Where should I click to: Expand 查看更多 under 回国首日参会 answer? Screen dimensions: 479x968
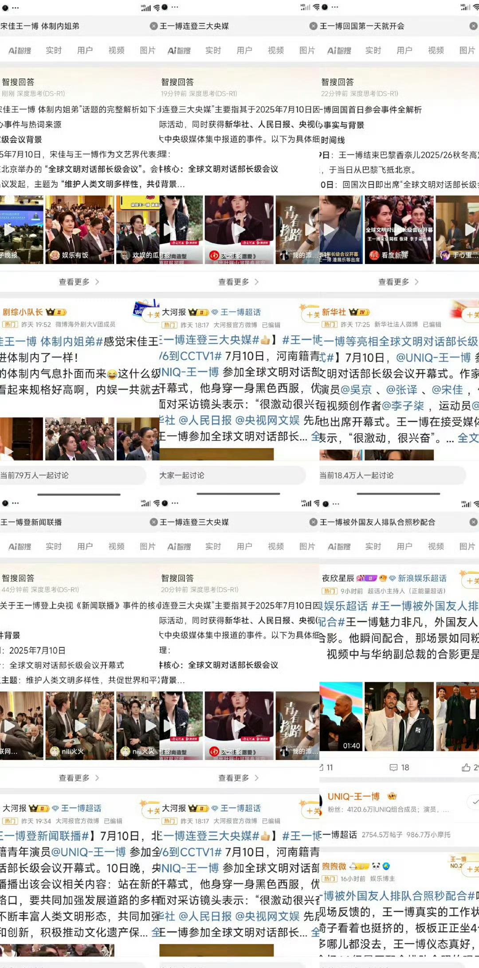tap(398, 282)
